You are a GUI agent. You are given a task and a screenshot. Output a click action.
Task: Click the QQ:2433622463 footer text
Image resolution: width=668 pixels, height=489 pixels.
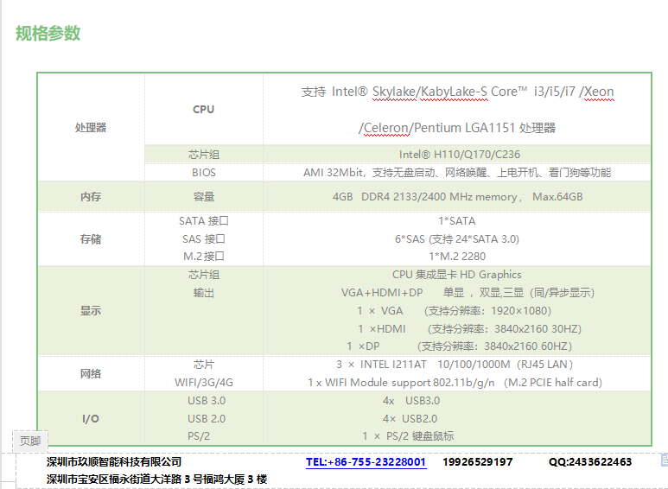(590, 461)
